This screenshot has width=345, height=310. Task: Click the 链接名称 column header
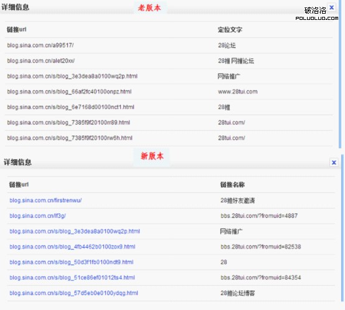point(232,185)
